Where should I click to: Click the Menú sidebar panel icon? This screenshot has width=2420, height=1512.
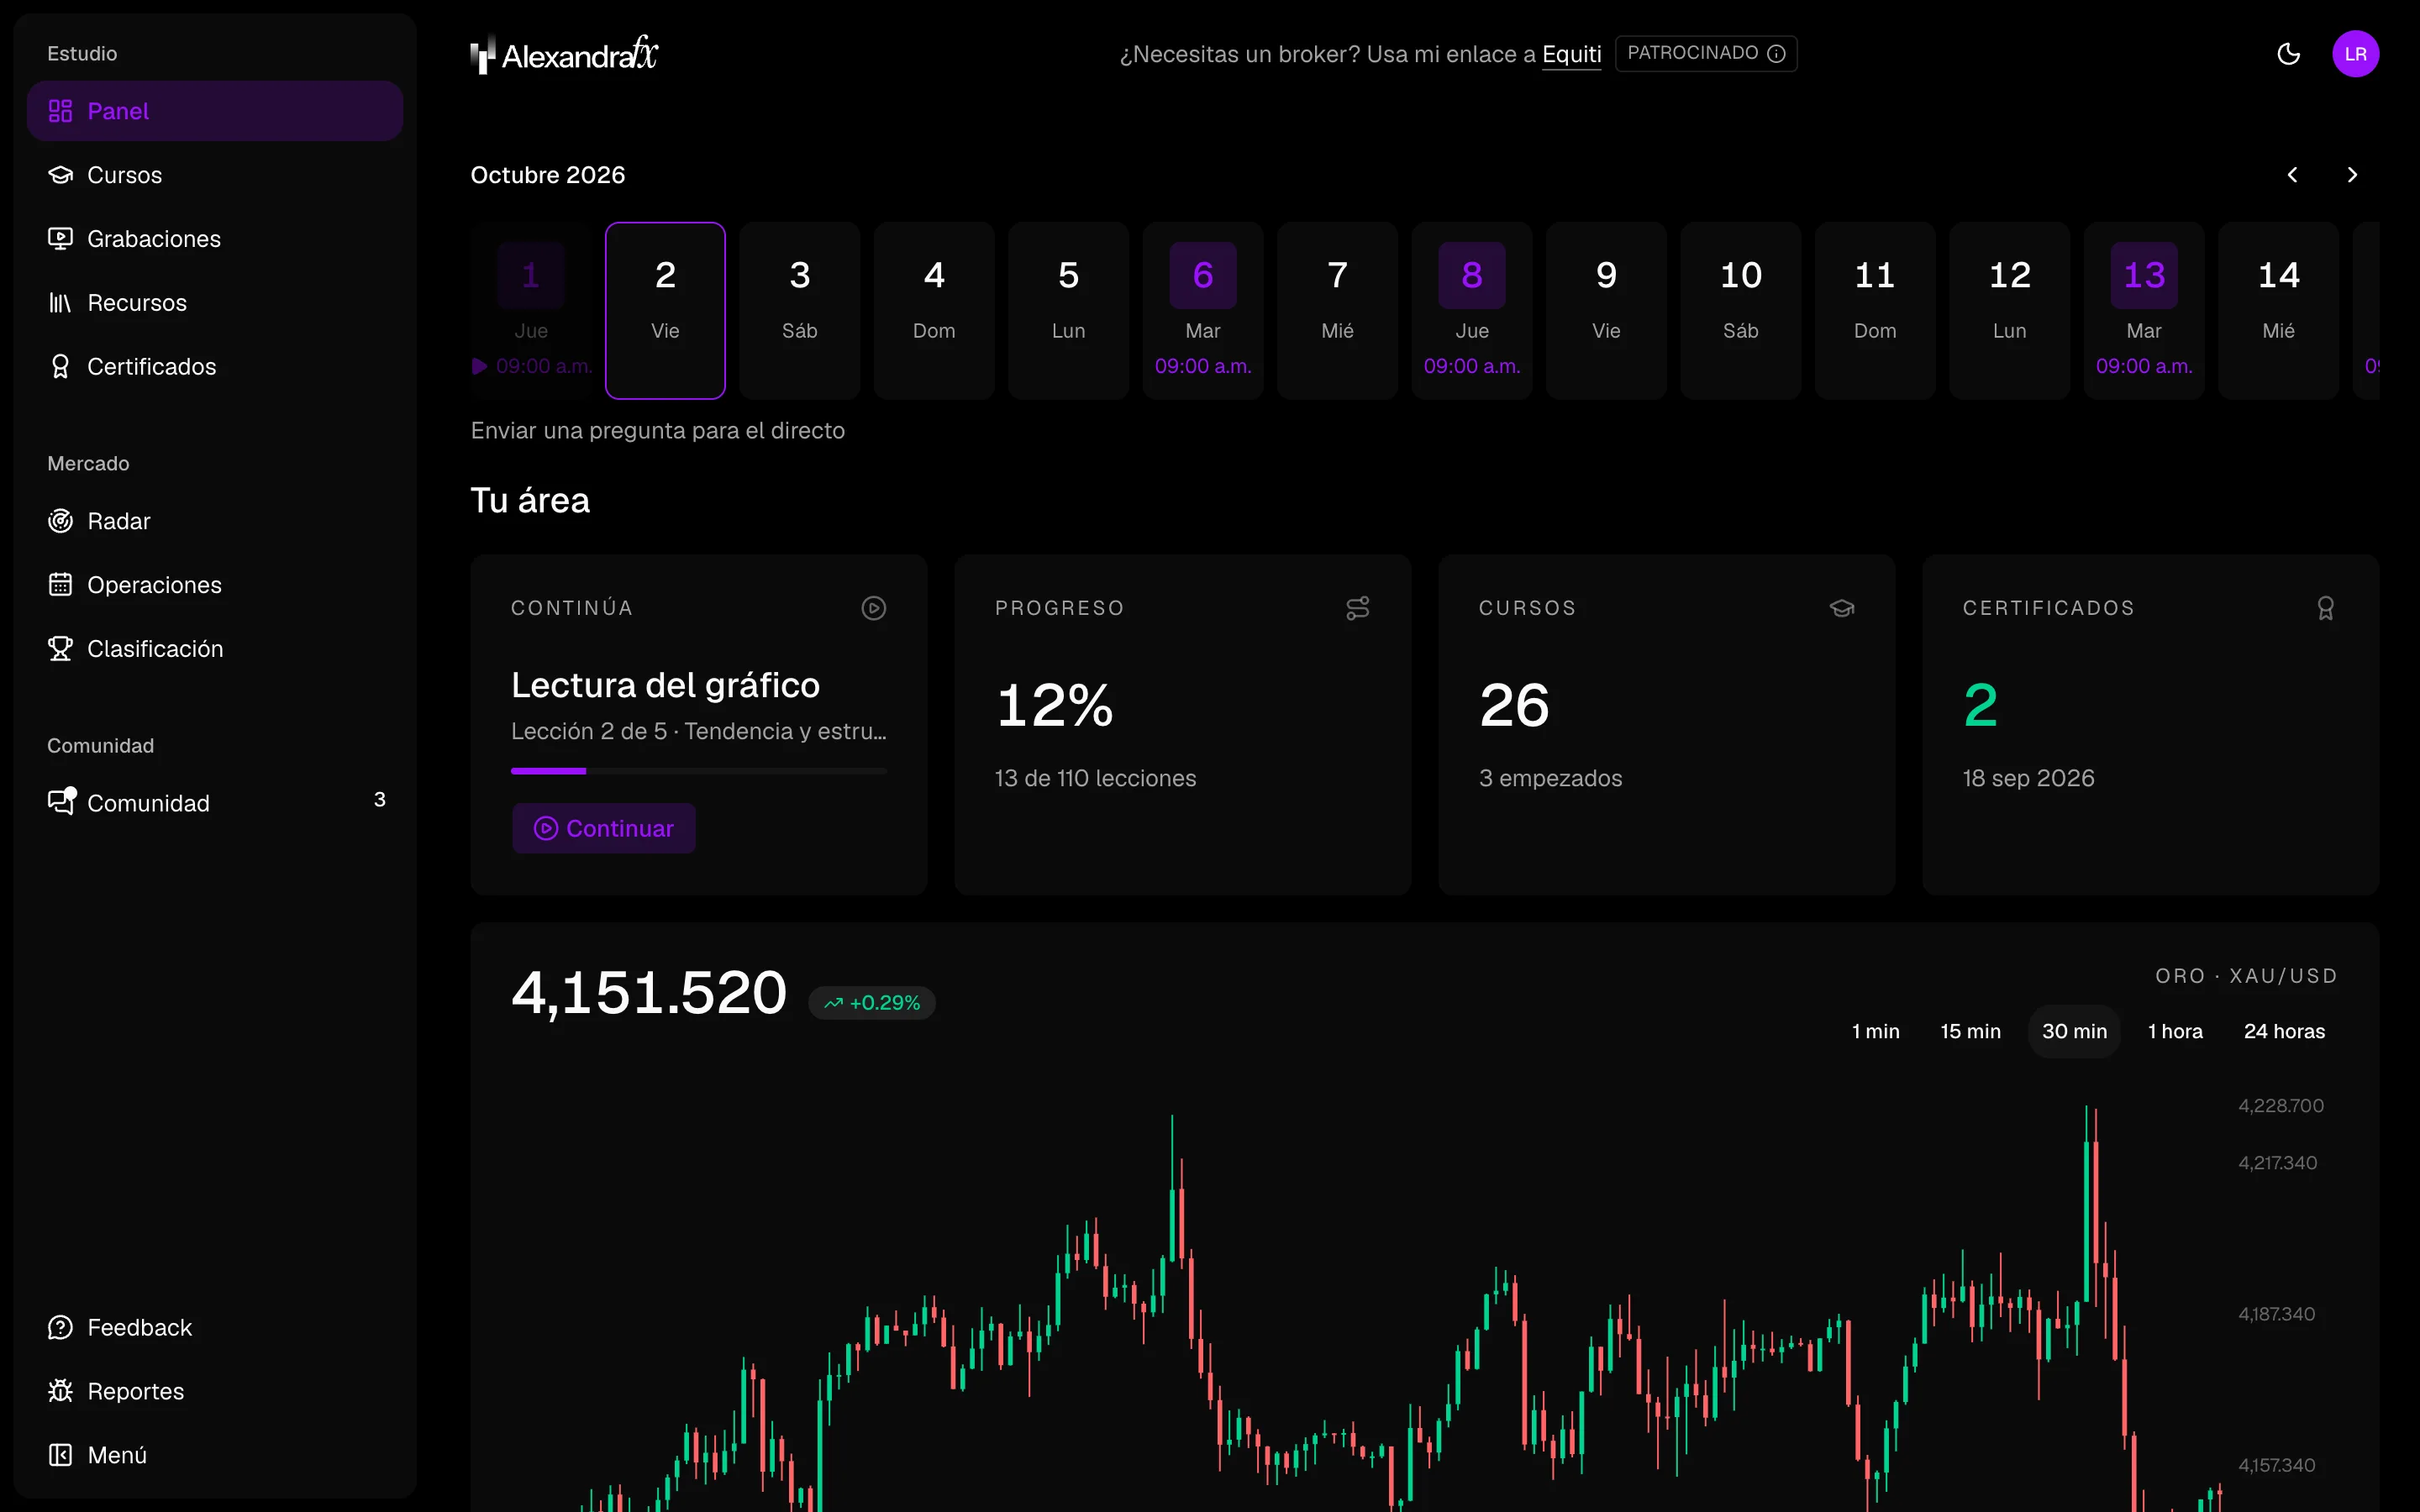click(x=60, y=1455)
